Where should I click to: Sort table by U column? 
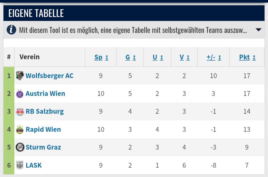tap(158, 57)
